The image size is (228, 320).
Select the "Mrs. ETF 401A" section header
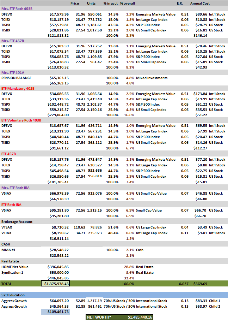pos(13,72)
